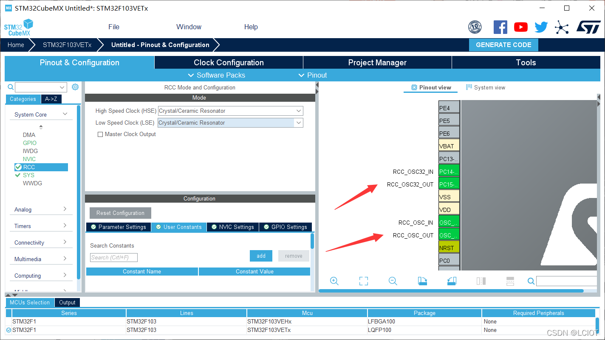Rotate the chip clockwise icon
This screenshot has width=605, height=340.
(x=422, y=281)
